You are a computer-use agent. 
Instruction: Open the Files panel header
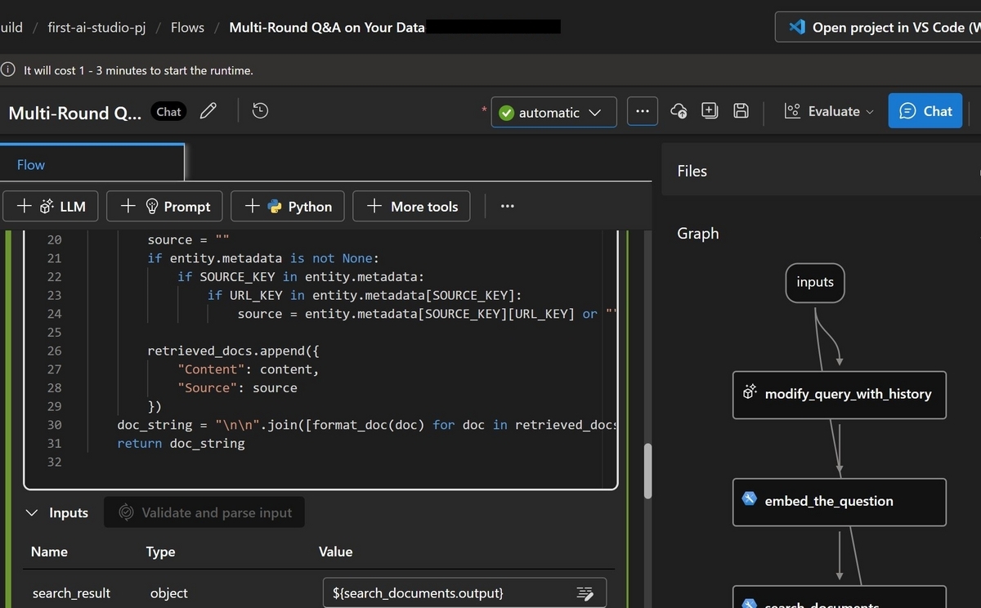coord(821,171)
